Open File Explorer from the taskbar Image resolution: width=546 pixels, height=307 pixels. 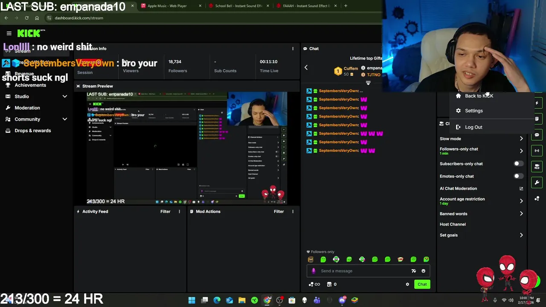click(242, 300)
